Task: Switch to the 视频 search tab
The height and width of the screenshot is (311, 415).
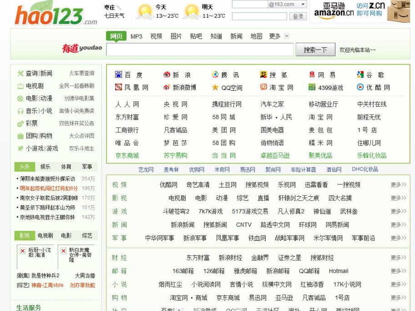Action: tap(156, 36)
